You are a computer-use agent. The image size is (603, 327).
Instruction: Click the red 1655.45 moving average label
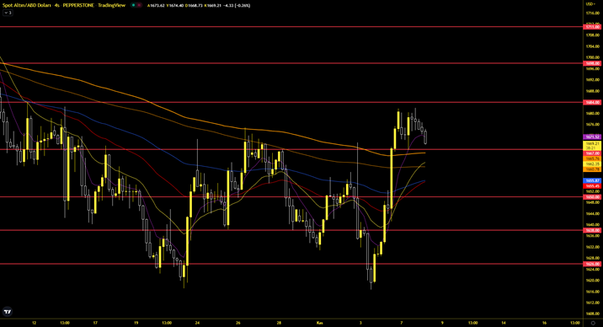click(x=592, y=185)
